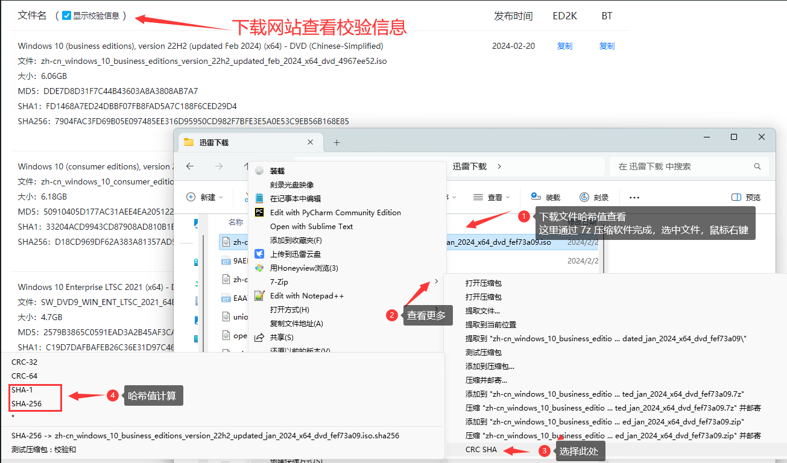Toggle the 显示校验信息 checkbox
The image size is (787, 463).
pos(67,16)
